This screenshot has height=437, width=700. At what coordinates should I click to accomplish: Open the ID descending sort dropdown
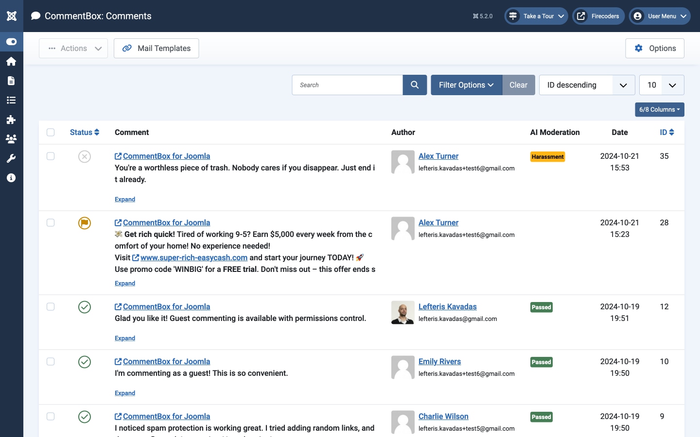tap(587, 85)
